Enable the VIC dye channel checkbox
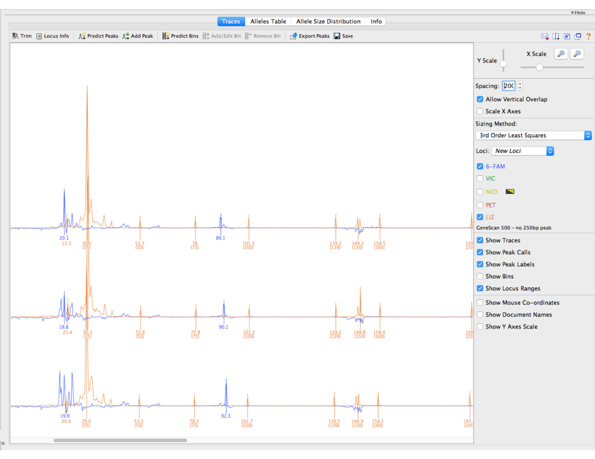This screenshot has width=595, height=459. [480, 178]
